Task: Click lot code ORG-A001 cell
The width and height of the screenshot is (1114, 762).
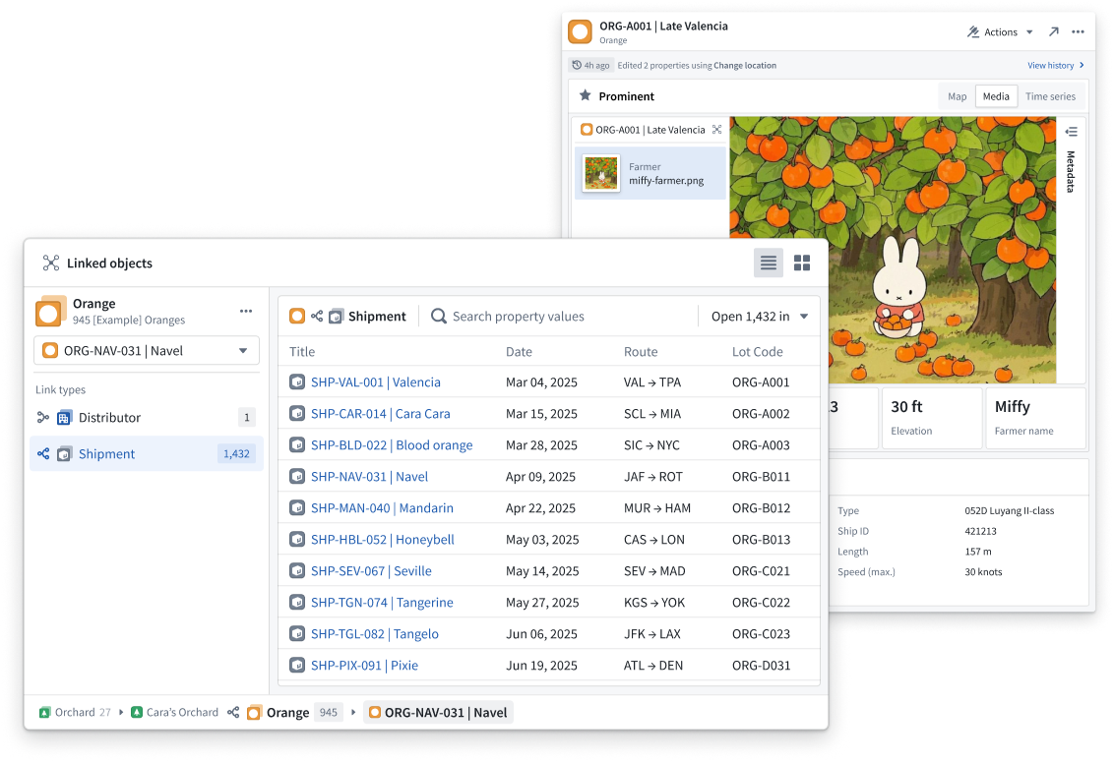Action: click(x=761, y=382)
